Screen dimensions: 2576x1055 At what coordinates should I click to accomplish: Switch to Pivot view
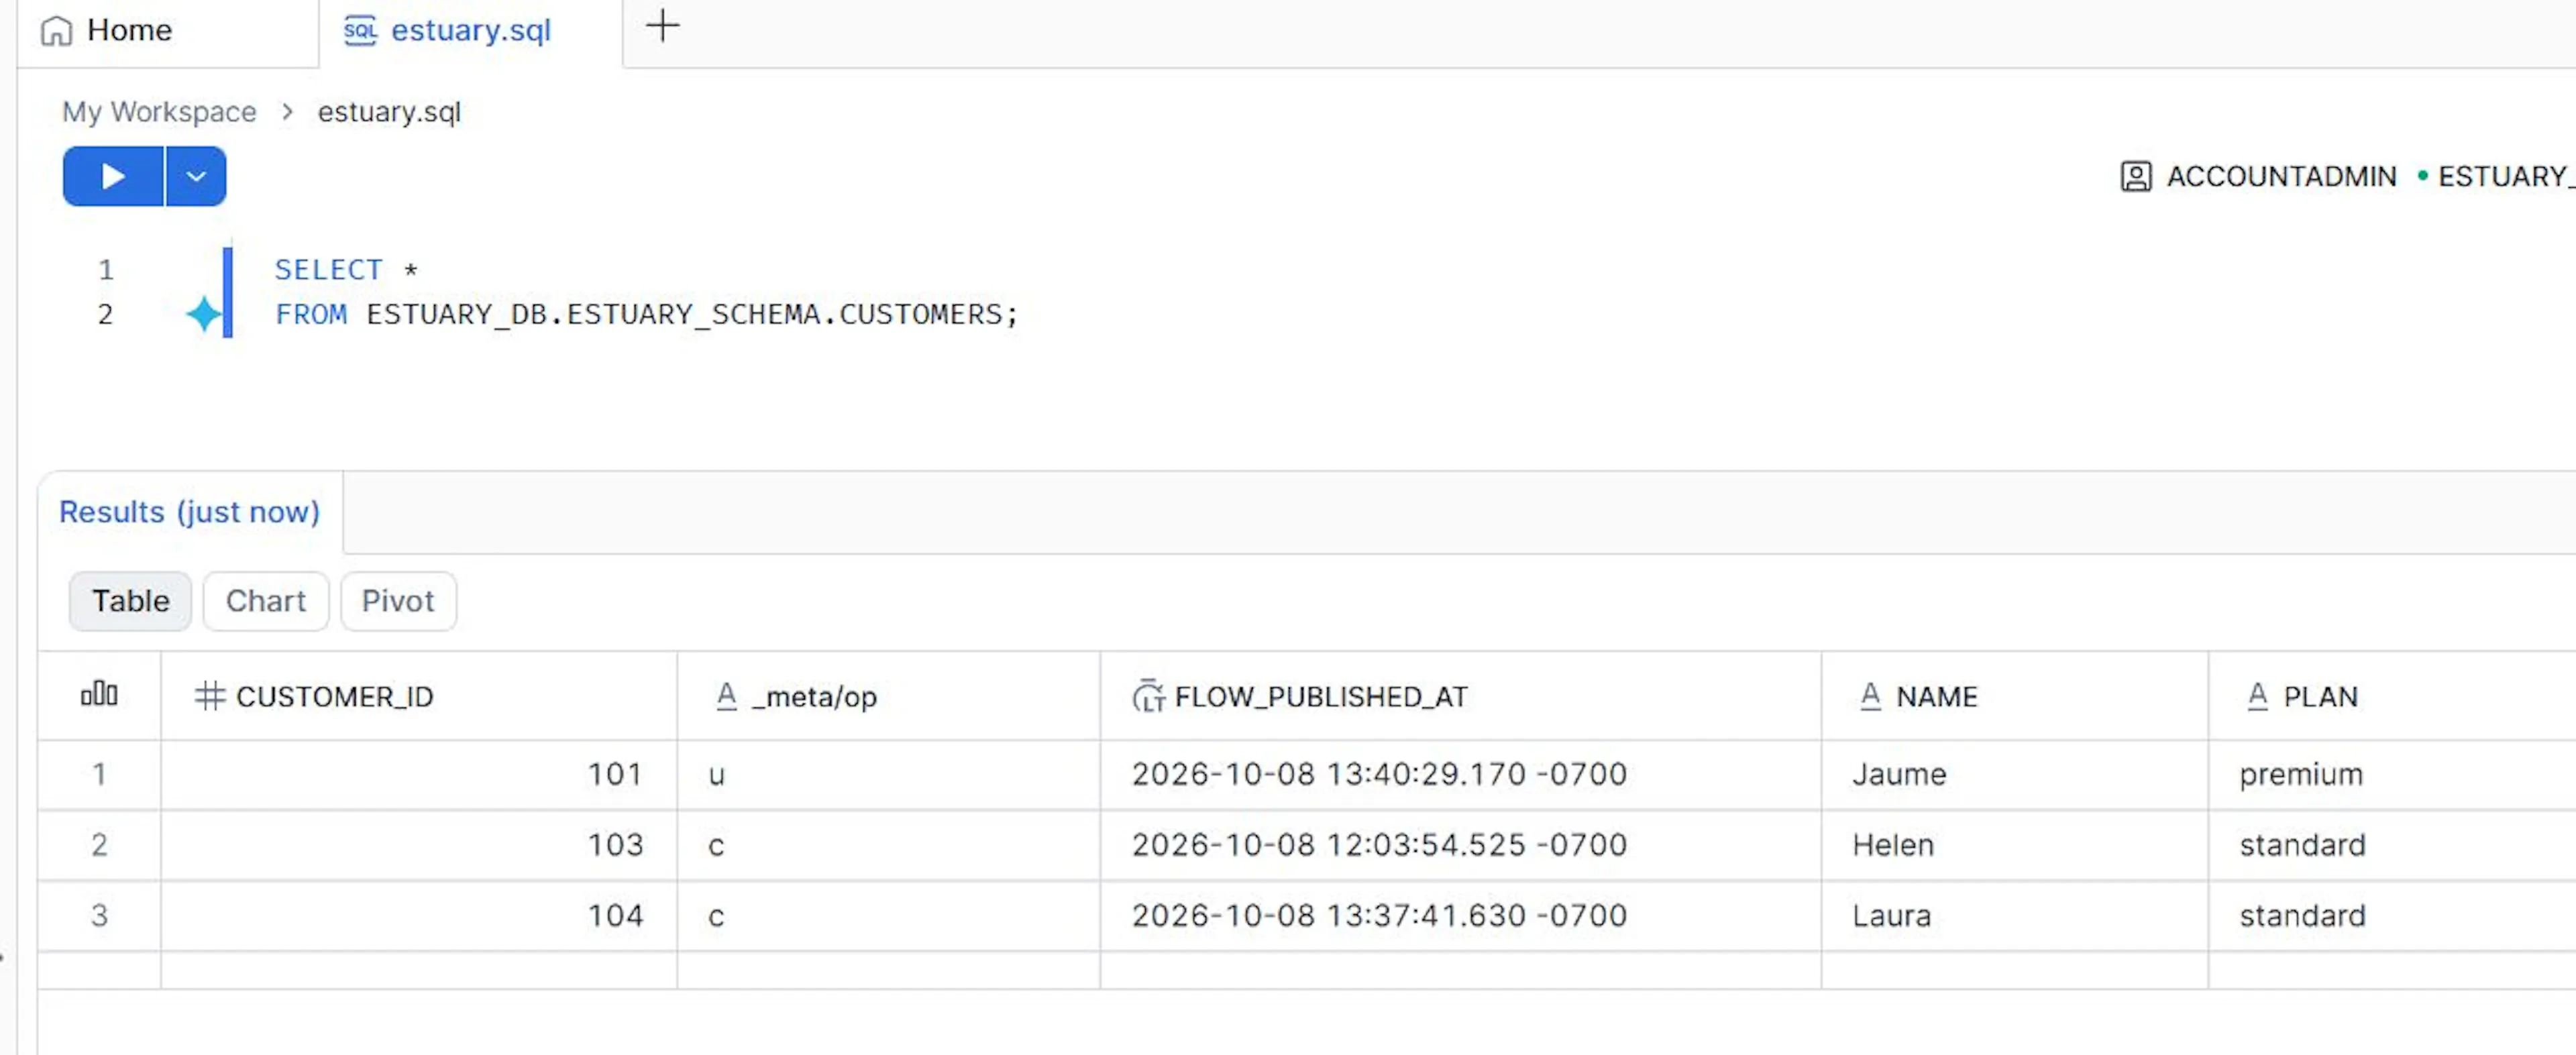[398, 601]
